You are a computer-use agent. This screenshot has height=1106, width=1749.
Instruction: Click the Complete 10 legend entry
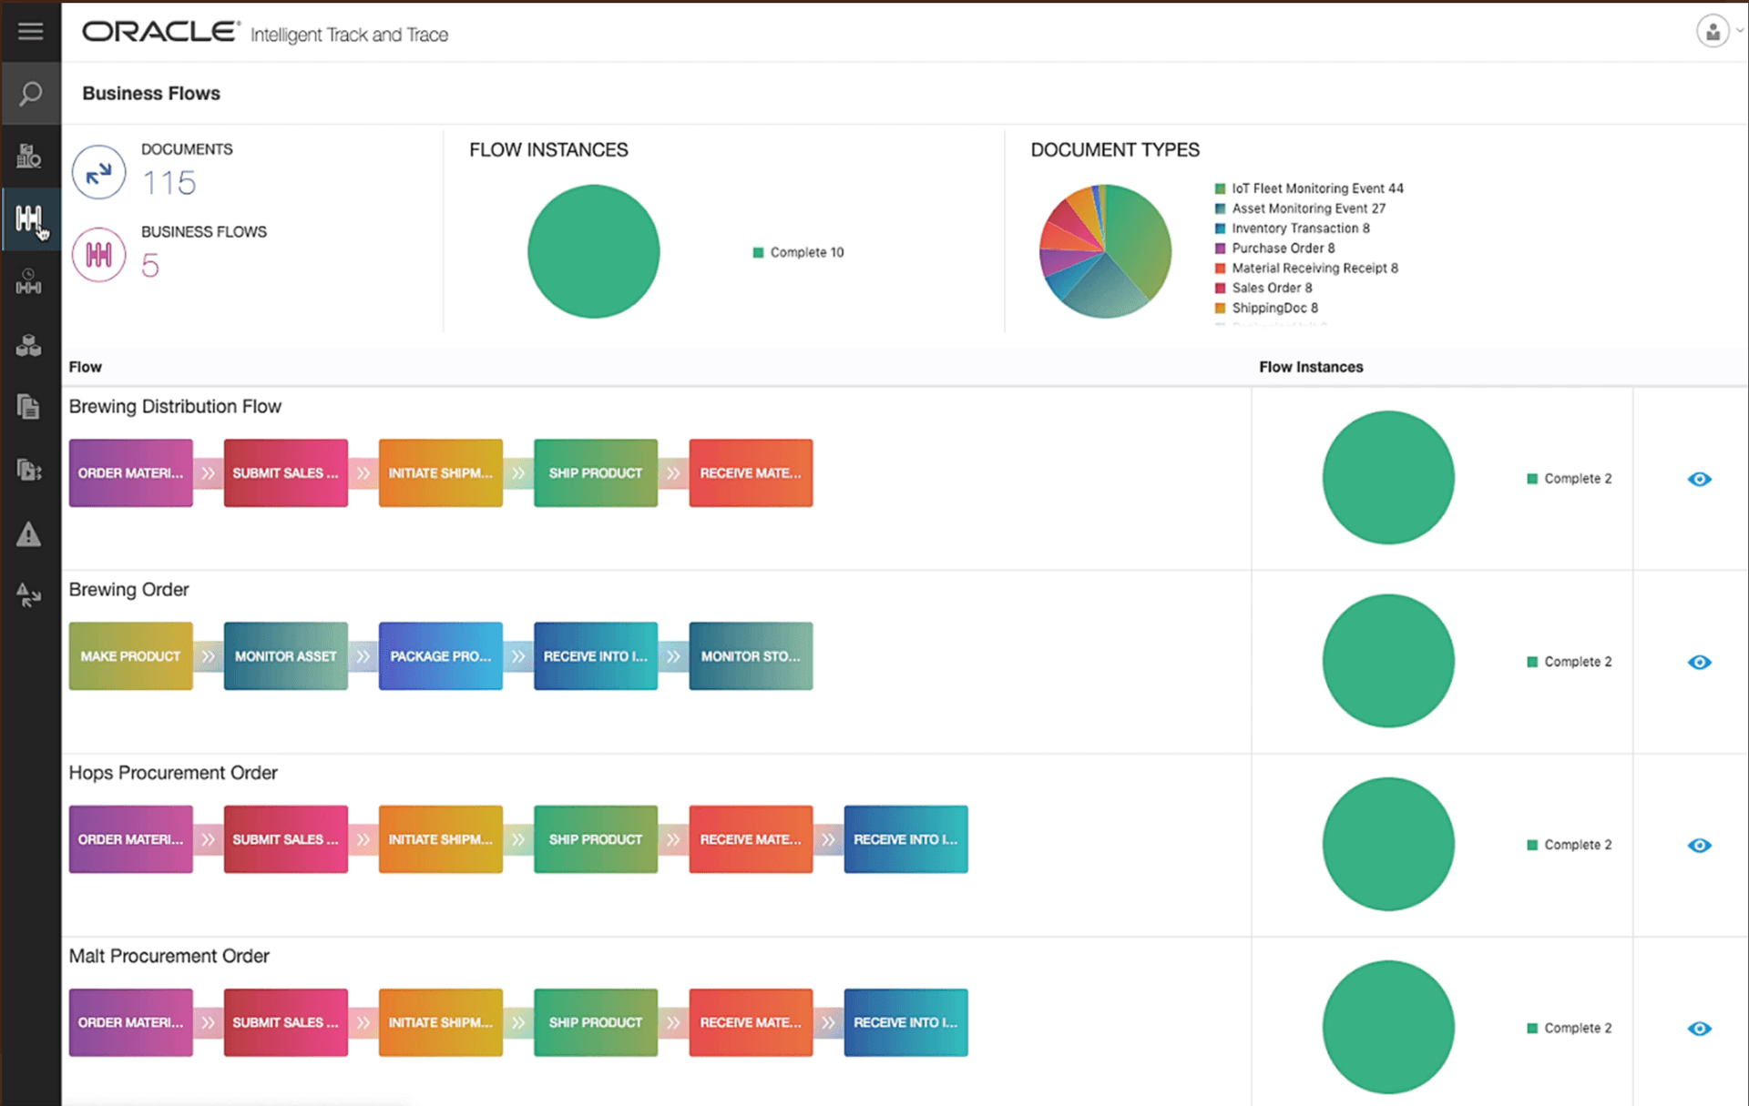click(799, 252)
